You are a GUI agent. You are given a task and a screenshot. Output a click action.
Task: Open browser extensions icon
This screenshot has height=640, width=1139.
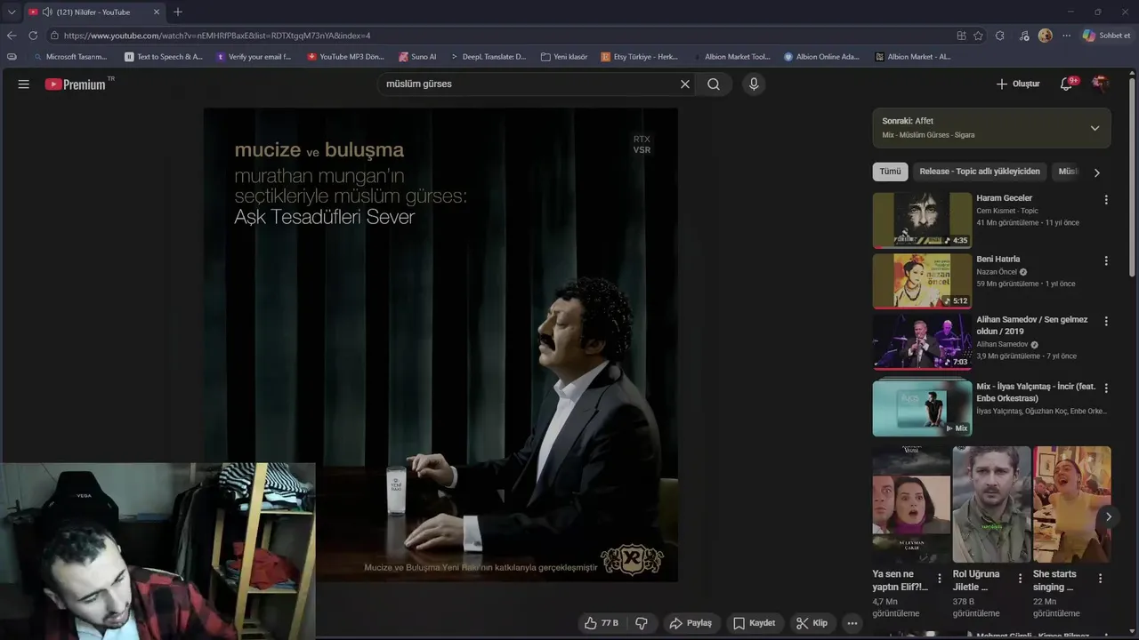pos(999,36)
